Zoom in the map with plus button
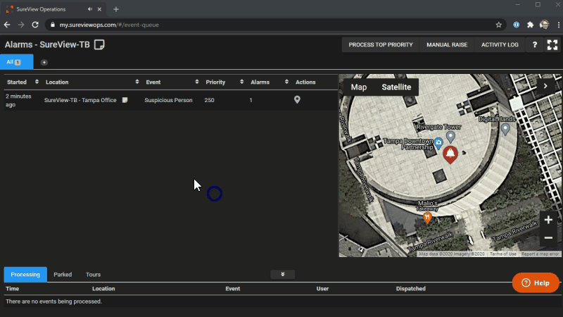The height and width of the screenshot is (317, 563). tap(548, 220)
